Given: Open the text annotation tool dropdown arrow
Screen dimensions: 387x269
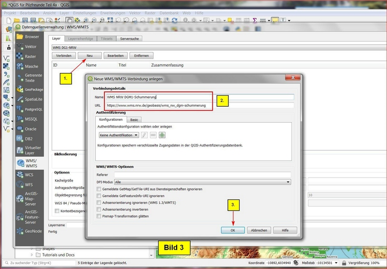Looking at the screenshot, I should click(x=289, y=20).
